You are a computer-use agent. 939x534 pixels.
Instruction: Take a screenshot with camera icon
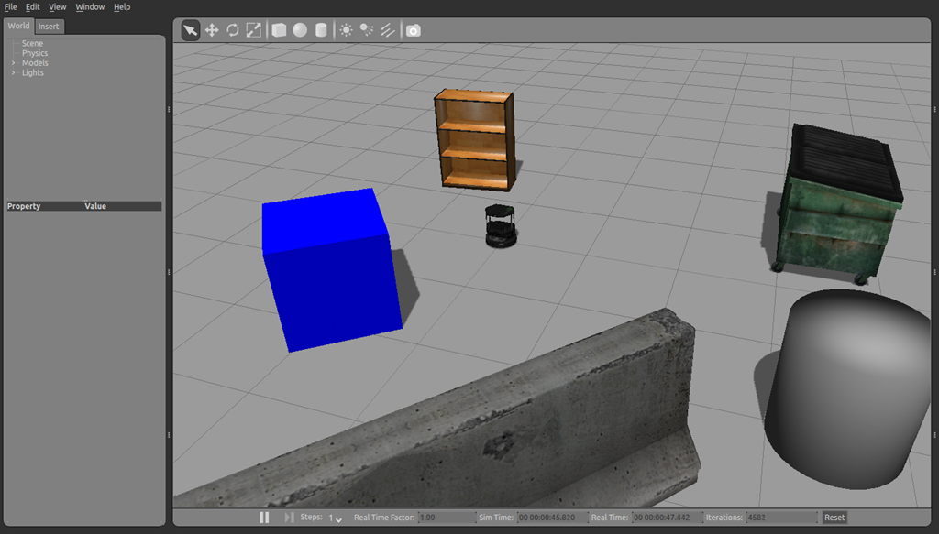point(414,30)
